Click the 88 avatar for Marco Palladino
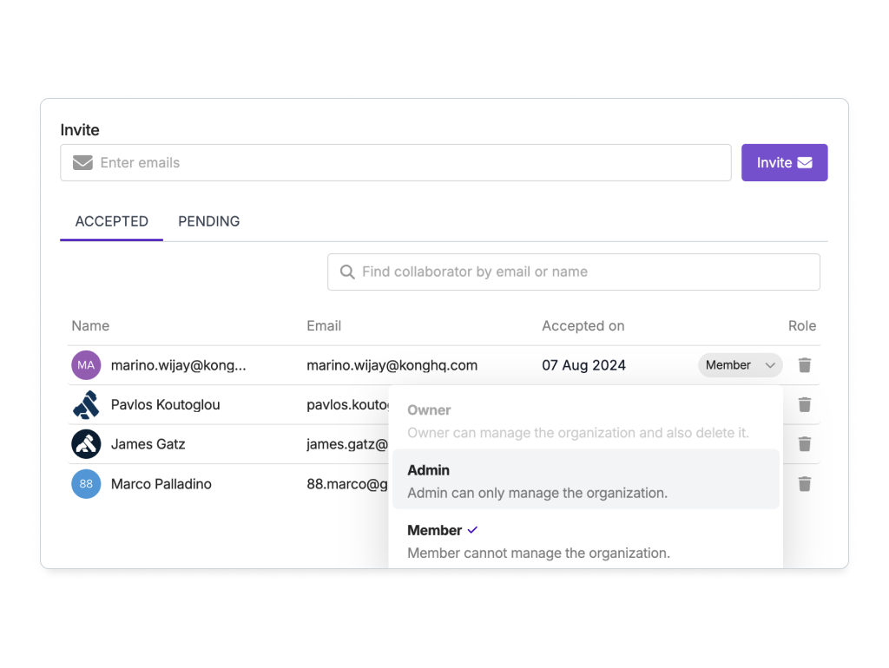The image size is (889, 668). click(x=86, y=484)
